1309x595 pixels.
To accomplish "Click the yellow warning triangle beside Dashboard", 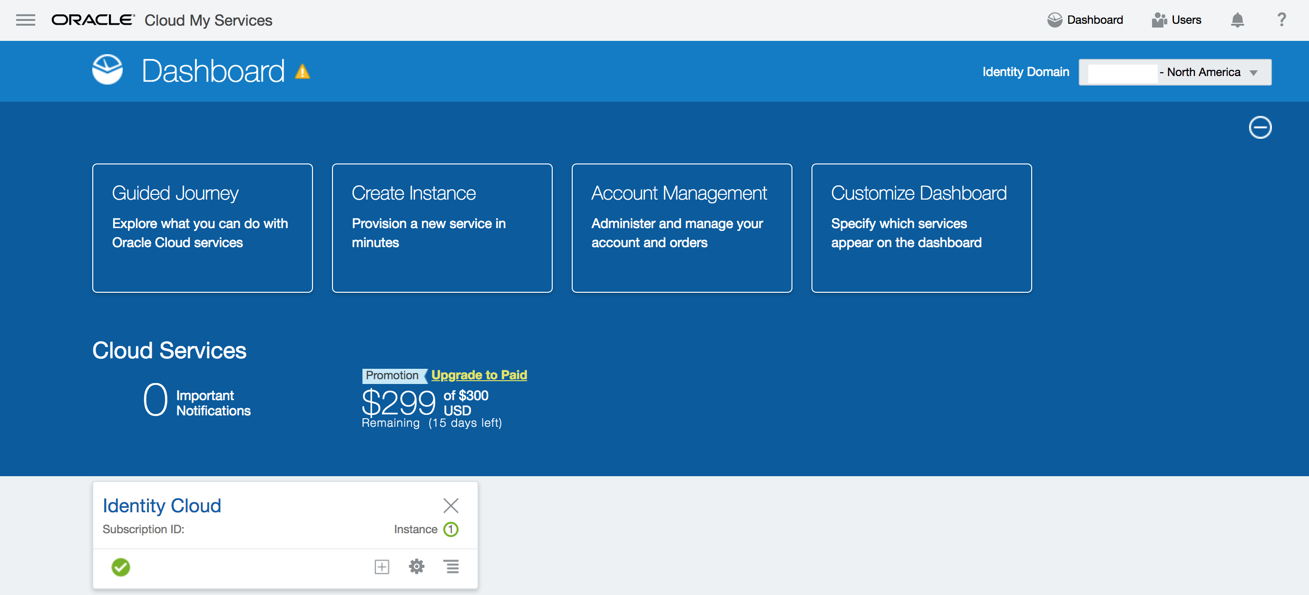I will pos(303,72).
